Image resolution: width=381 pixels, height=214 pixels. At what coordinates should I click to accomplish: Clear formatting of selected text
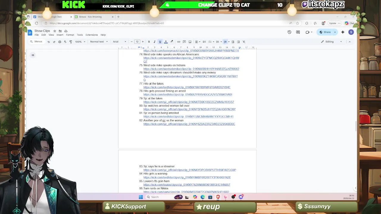point(244,42)
